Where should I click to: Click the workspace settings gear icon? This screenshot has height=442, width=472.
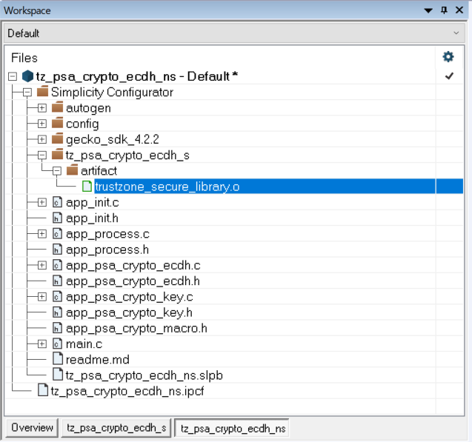448,57
